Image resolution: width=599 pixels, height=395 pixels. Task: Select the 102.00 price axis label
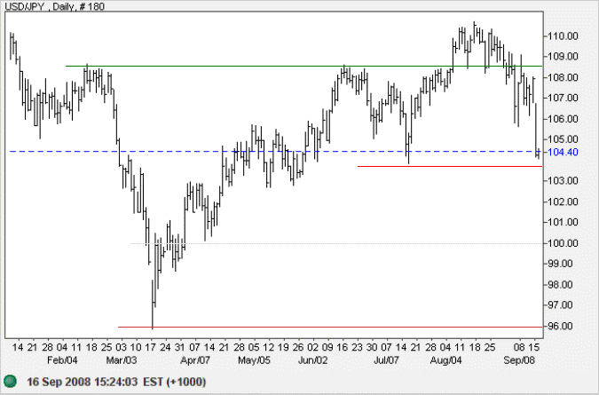pyautogui.click(x=563, y=201)
